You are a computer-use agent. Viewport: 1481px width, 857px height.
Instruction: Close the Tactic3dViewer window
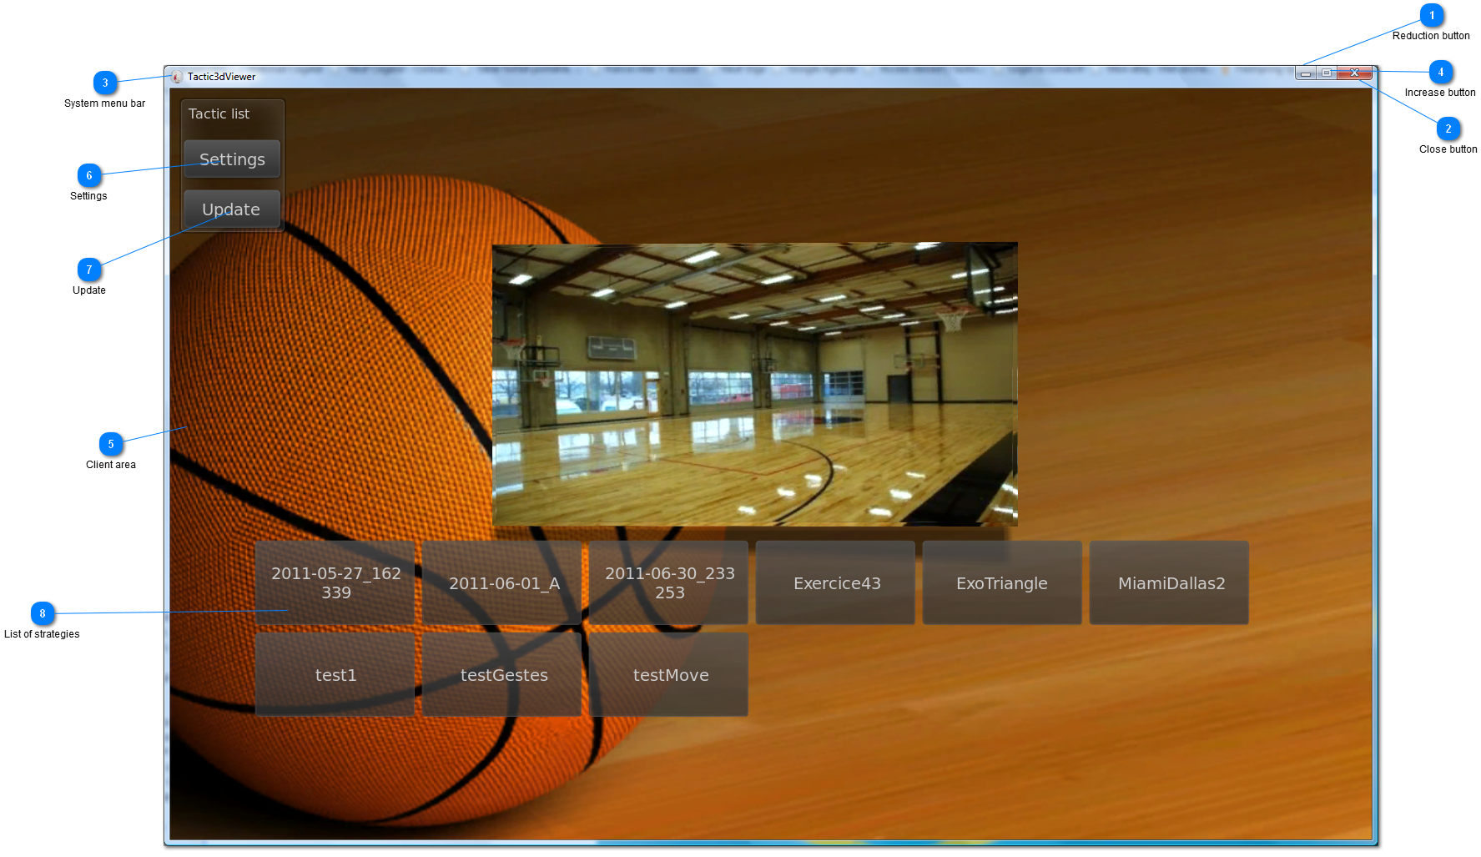(1355, 73)
